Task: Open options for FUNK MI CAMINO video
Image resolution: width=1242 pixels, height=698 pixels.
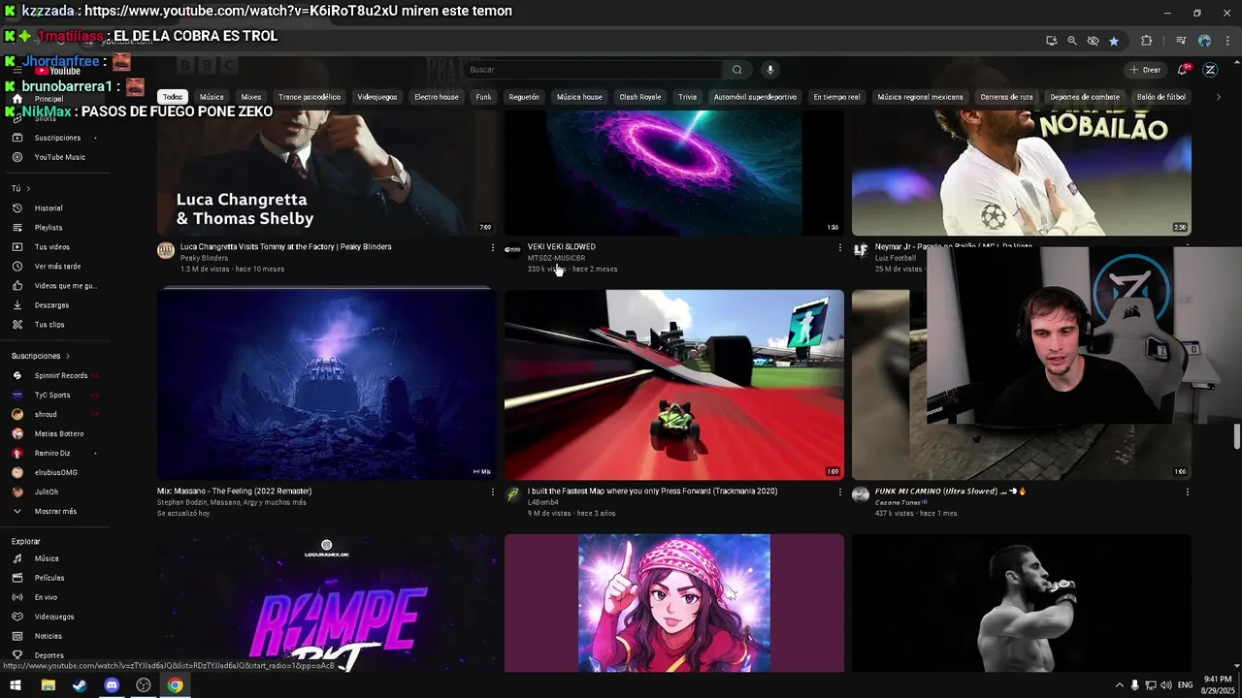Action: click(1188, 492)
